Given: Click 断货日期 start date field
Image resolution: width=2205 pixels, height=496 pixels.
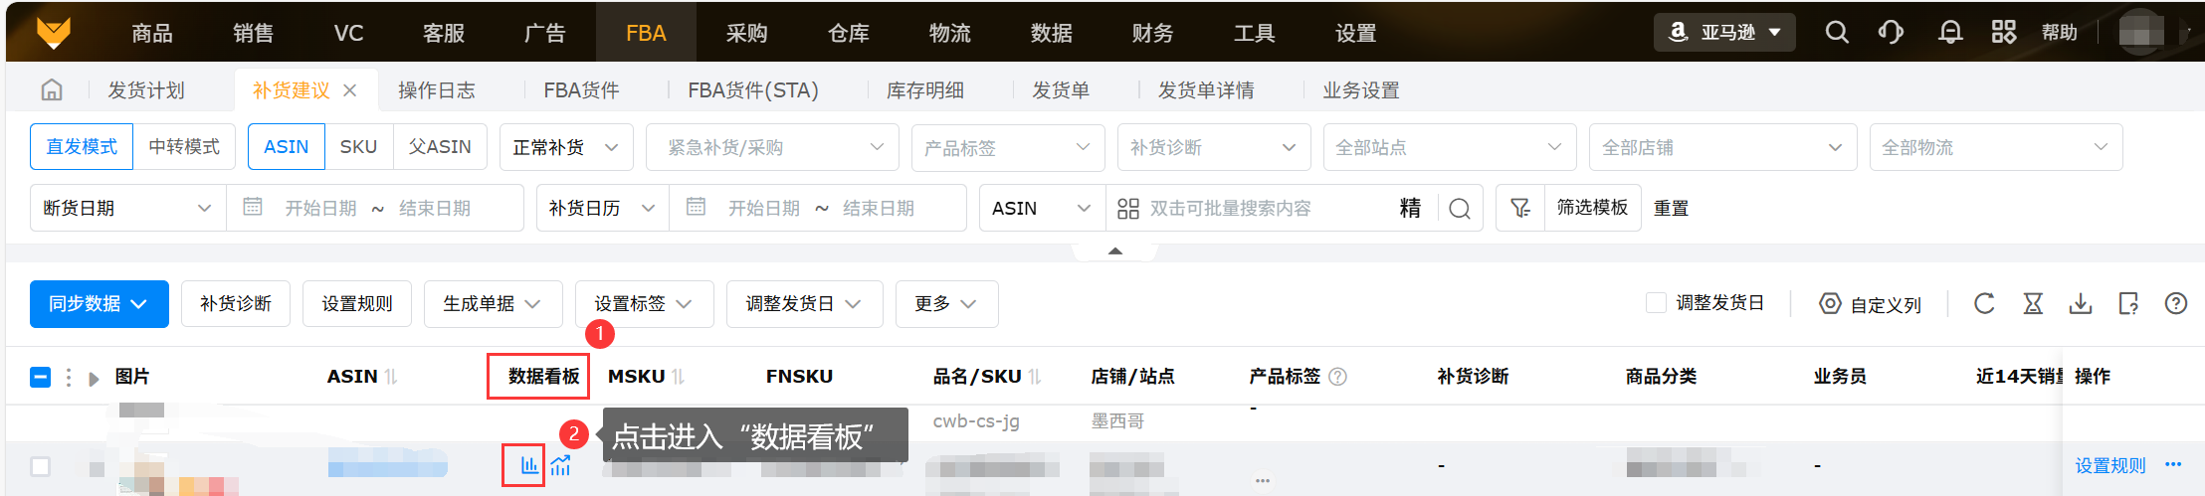Looking at the screenshot, I should 320,209.
